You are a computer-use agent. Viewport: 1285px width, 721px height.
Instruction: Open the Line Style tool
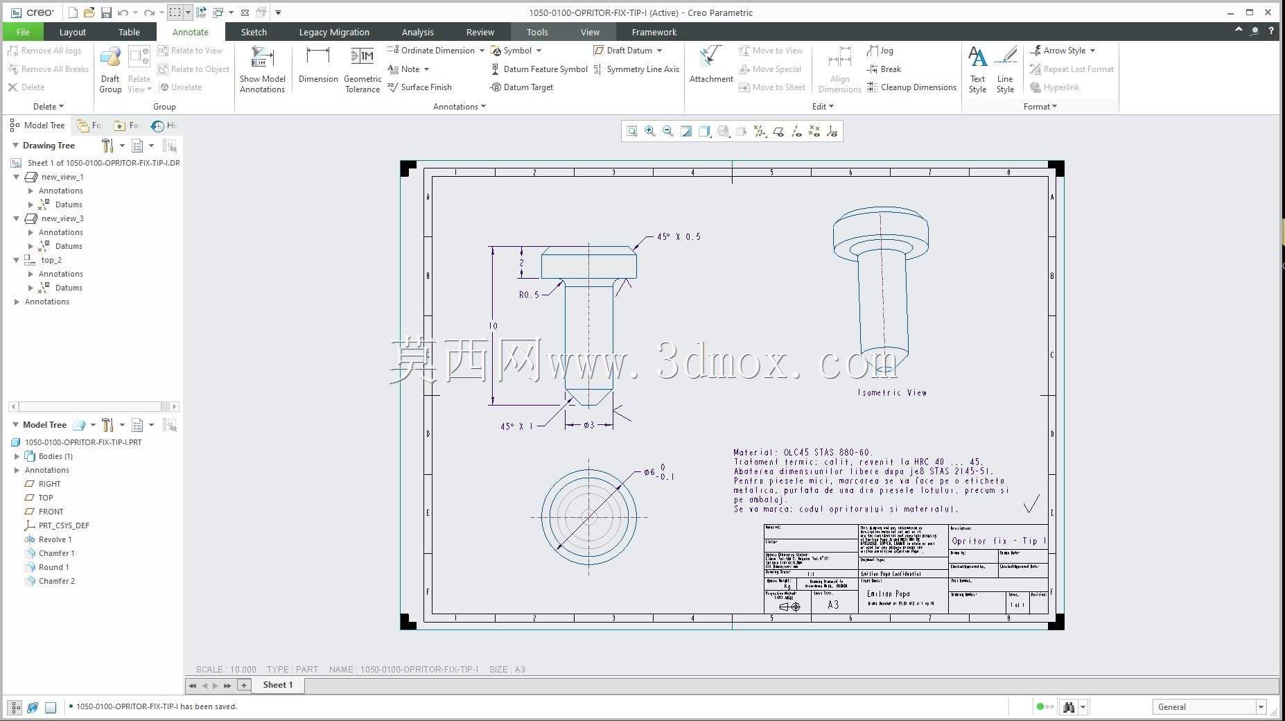coord(1005,69)
